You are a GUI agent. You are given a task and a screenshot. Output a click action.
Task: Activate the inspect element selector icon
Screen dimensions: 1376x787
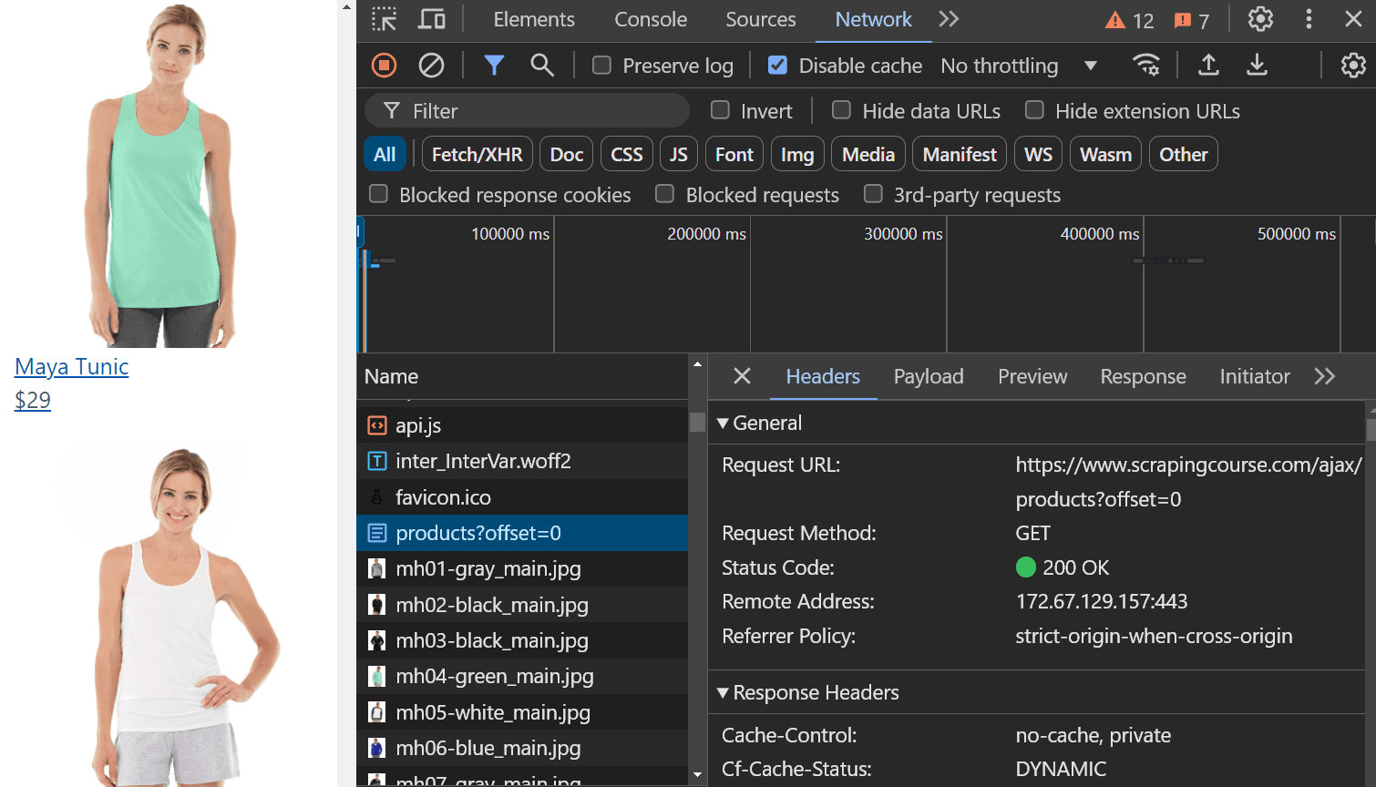click(384, 19)
